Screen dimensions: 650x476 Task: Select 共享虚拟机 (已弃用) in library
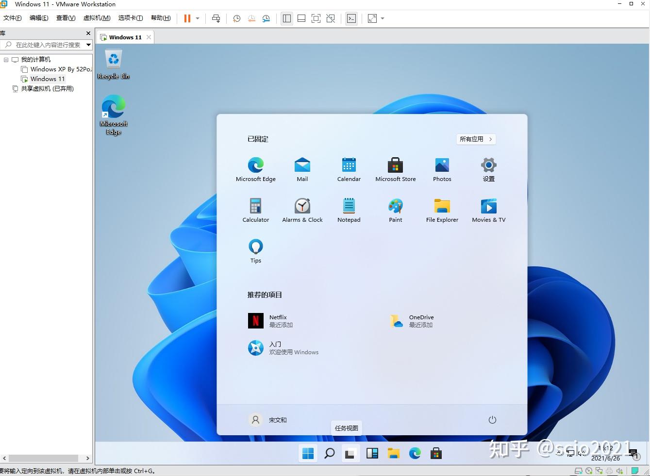point(47,89)
